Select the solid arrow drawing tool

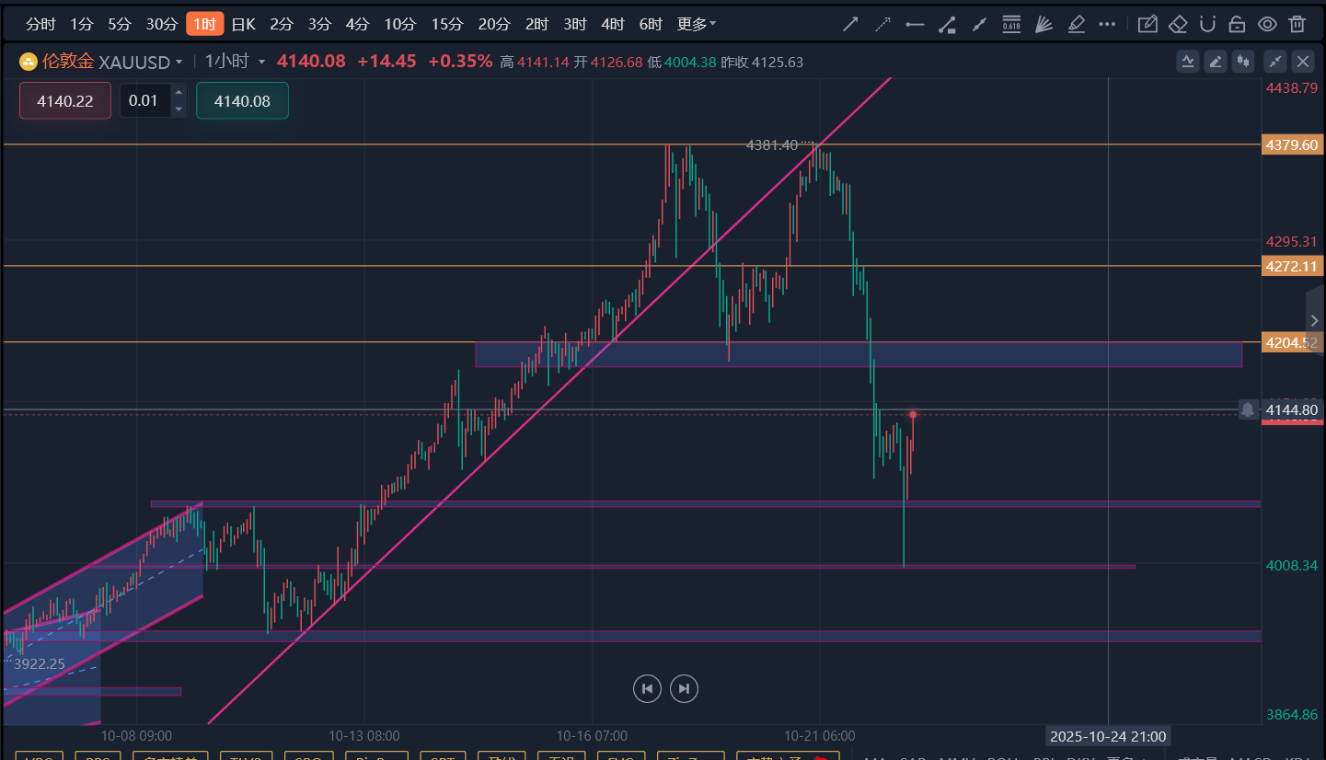(x=850, y=25)
